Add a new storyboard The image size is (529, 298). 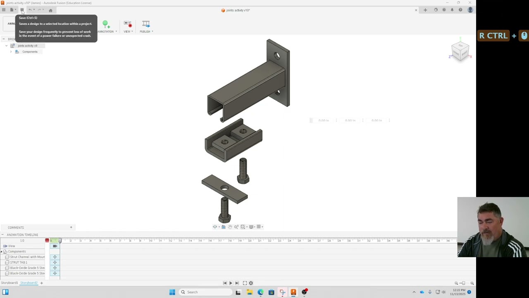point(41,283)
